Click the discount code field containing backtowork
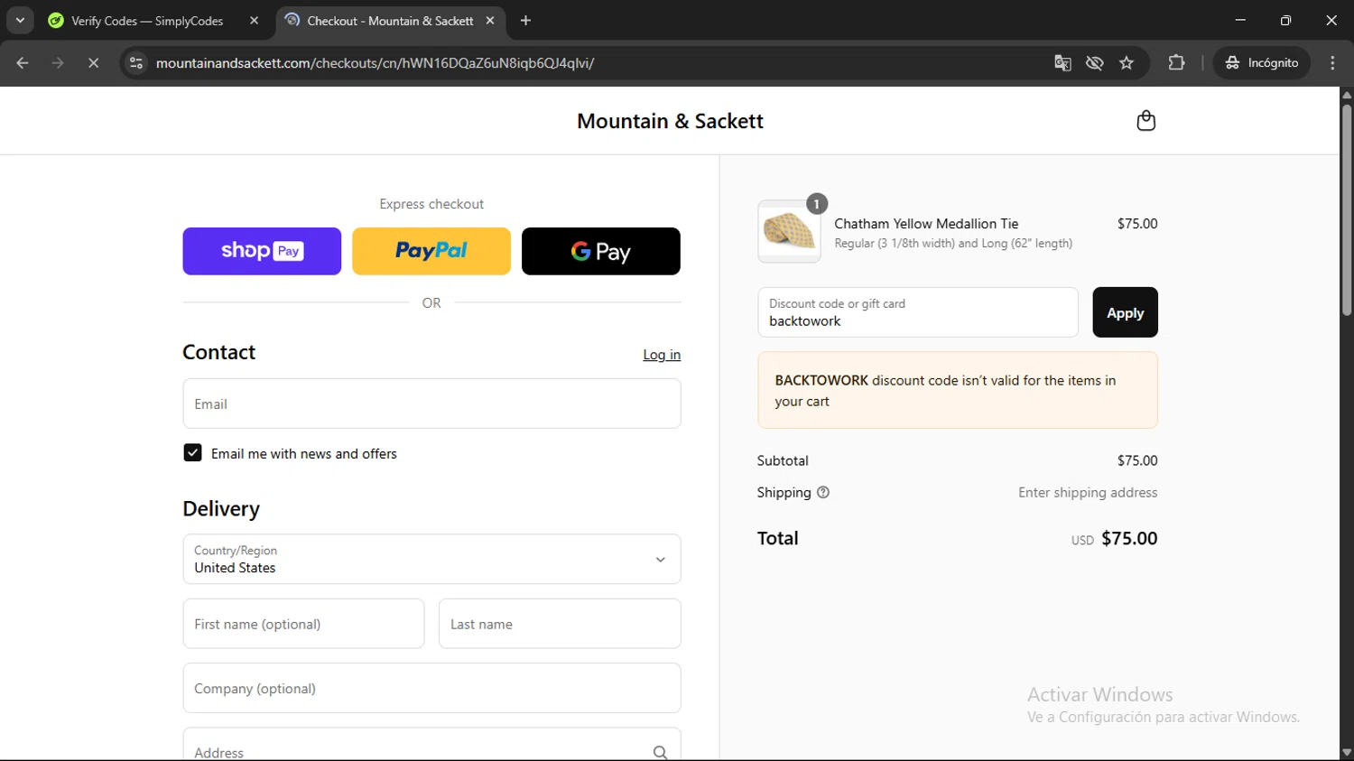This screenshot has height=761, width=1354. click(918, 312)
